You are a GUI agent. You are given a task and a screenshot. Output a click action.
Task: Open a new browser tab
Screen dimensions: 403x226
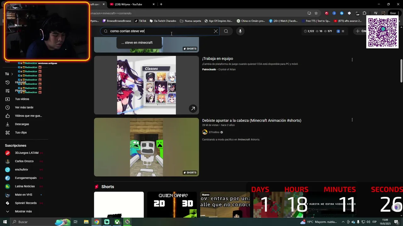click(161, 4)
